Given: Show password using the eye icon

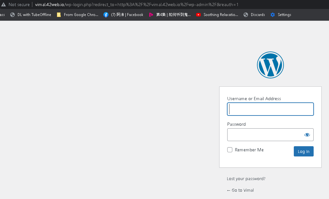Looking at the screenshot, I should pyautogui.click(x=307, y=135).
